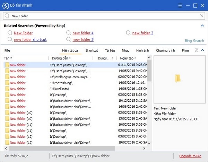Select the Hiện tất cả tab

pos(70,50)
